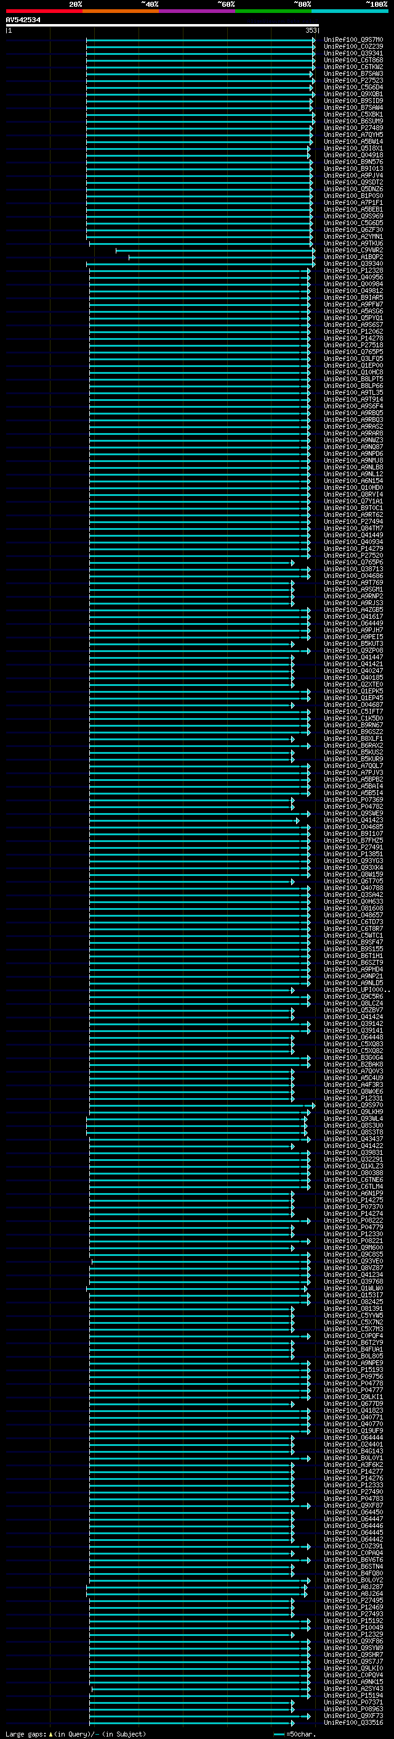This screenshot has height=1739, width=394.
Task: Select hit UniRef100_Q3LFQ5
Action: click(x=353, y=358)
